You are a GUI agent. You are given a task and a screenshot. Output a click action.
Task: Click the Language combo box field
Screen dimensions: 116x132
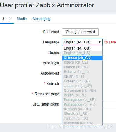(82, 42)
